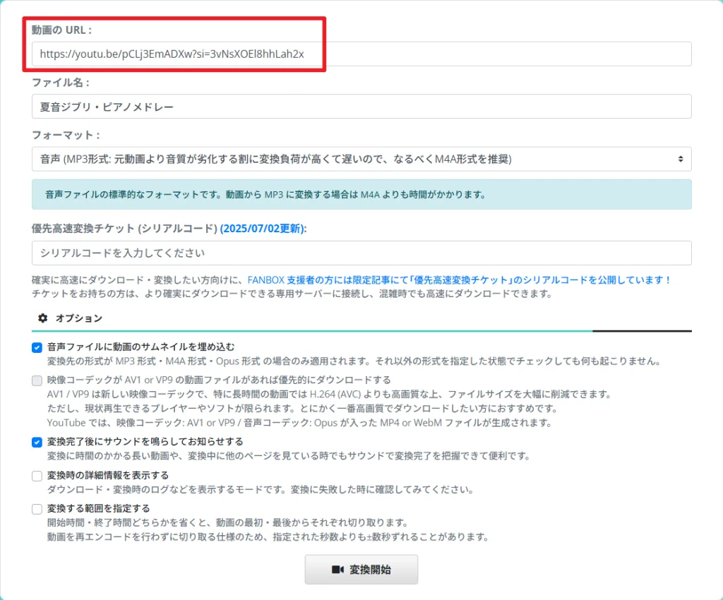Click the gear icon next to オプション
The height and width of the screenshot is (600, 723).
coord(43,318)
